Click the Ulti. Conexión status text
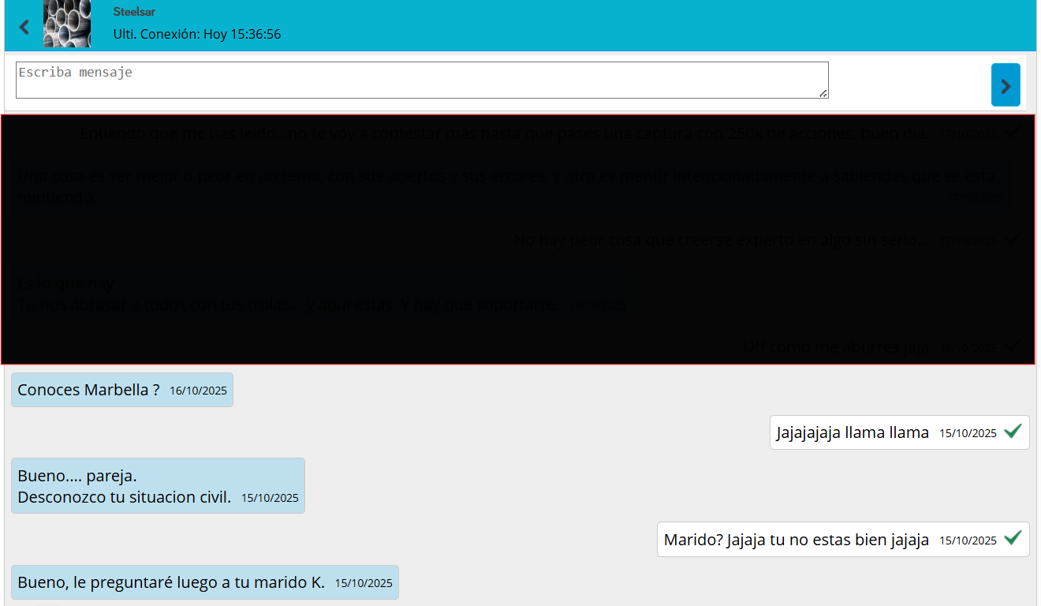Image resolution: width=1041 pixels, height=606 pixels. coord(197,34)
